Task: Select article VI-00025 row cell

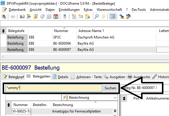Action: [x=21, y=111]
